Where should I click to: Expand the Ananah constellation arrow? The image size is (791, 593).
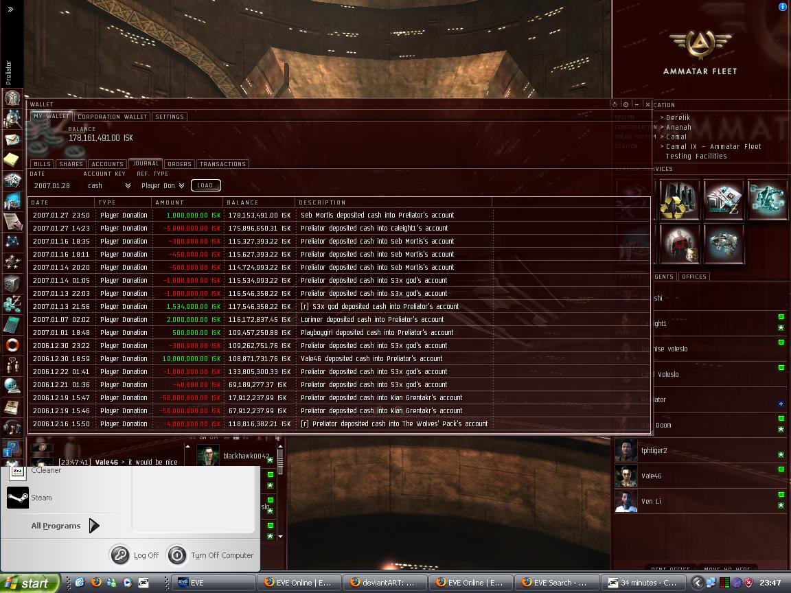coord(662,127)
